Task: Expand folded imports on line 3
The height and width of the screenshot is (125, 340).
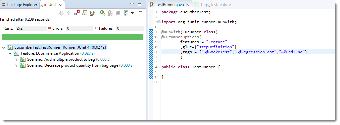Action: coord(159,22)
